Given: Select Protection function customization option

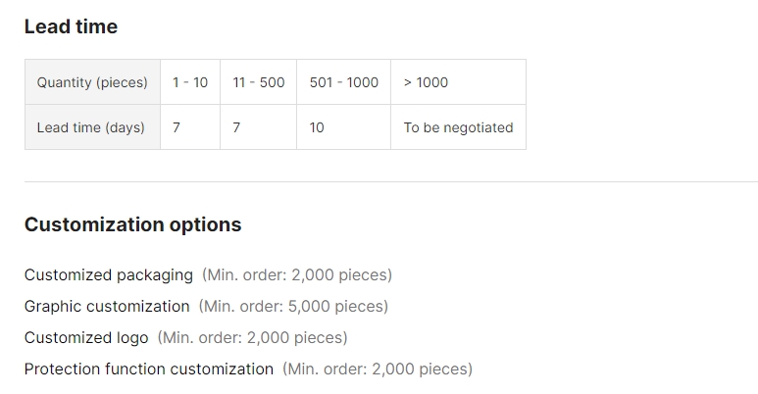Looking at the screenshot, I should [x=149, y=369].
